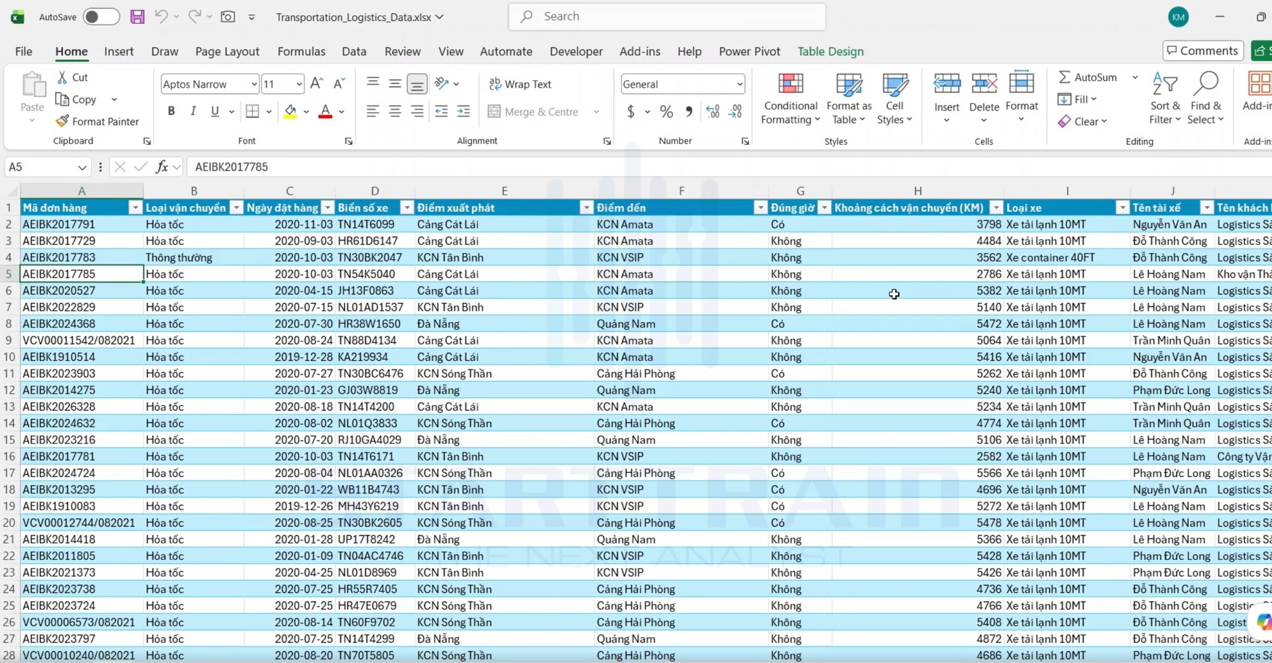The height and width of the screenshot is (663, 1272).
Task: Open Sort & Filter menu
Action: [x=1165, y=99]
